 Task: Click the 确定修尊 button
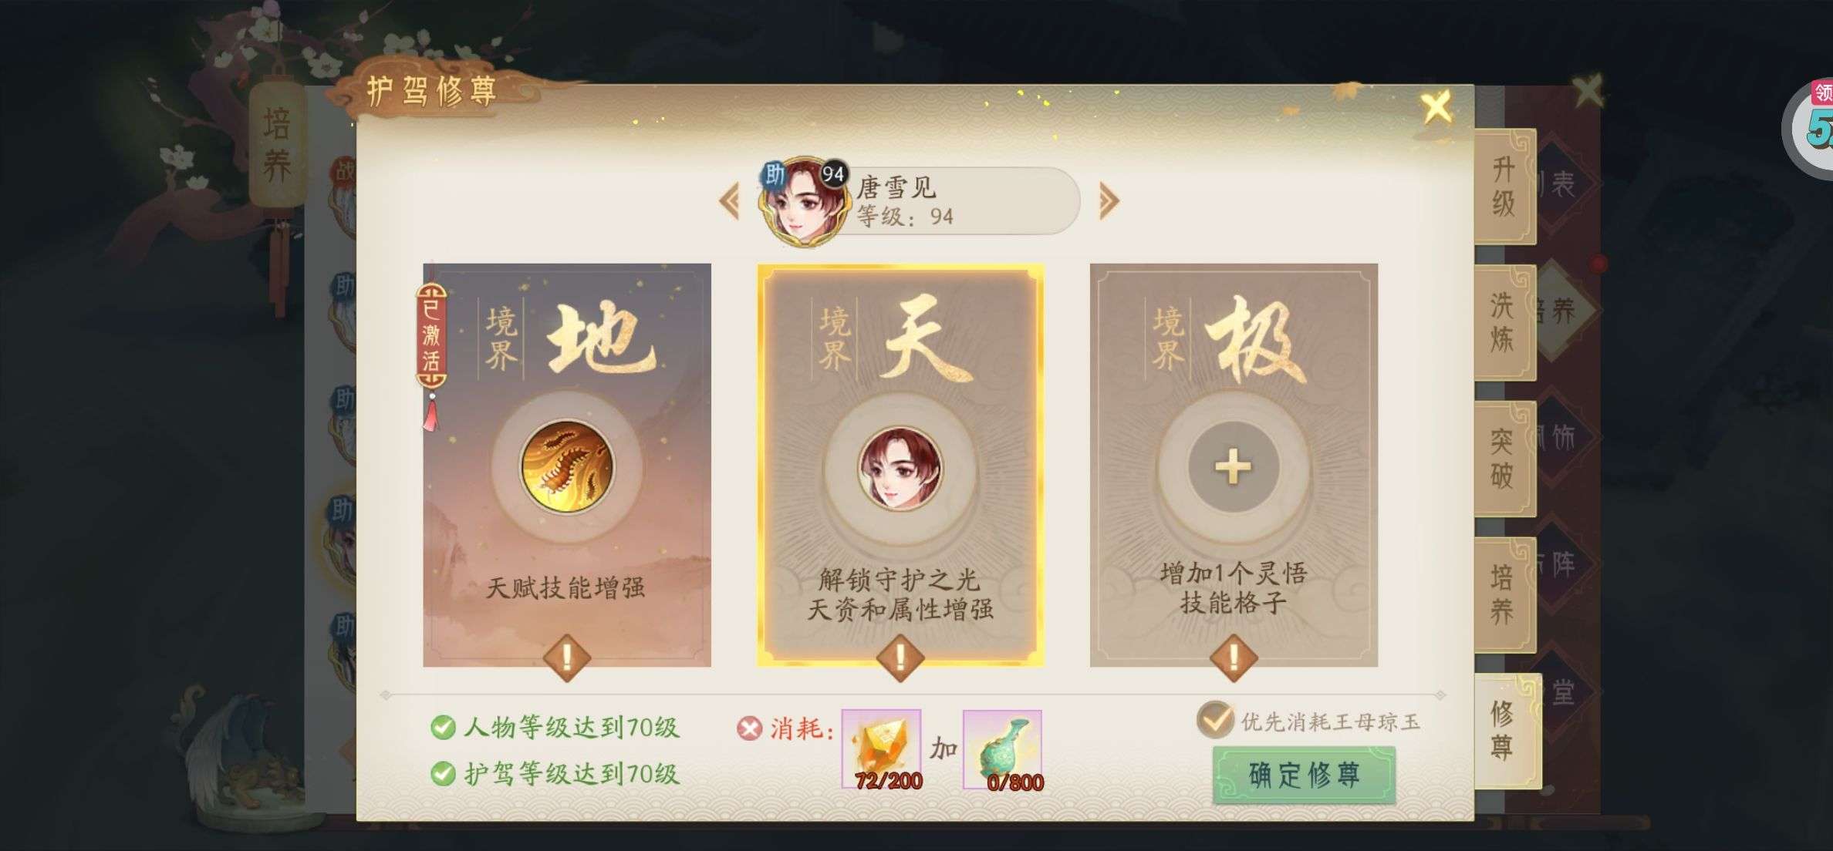(1304, 775)
